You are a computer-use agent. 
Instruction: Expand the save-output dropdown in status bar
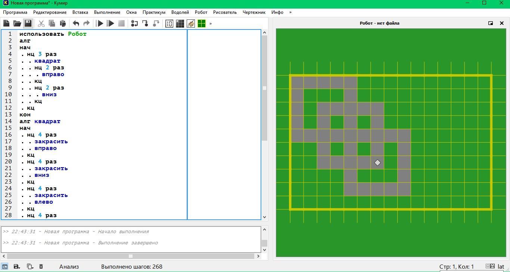17,266
